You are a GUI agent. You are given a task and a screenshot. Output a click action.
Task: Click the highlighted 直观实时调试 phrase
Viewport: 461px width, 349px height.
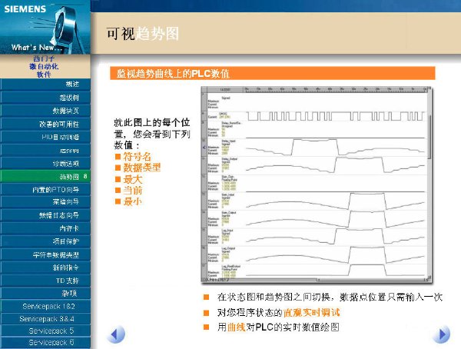coord(312,312)
